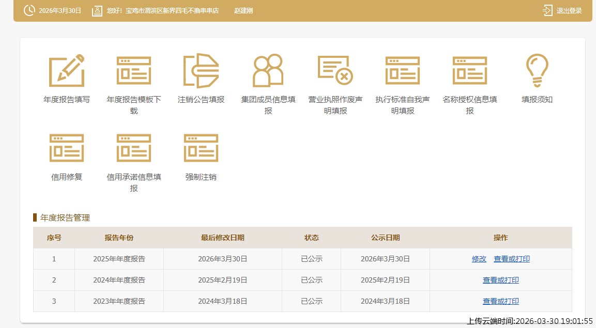Click the clock icon beside the date
Image resolution: width=596 pixels, height=328 pixels.
[x=29, y=10]
